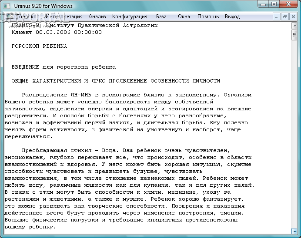Screen dimensions: 301x238
Task: Click the line 'ВВЕДЕНИЕ для гороскопа ребенка'
Action: (x=64, y=67)
